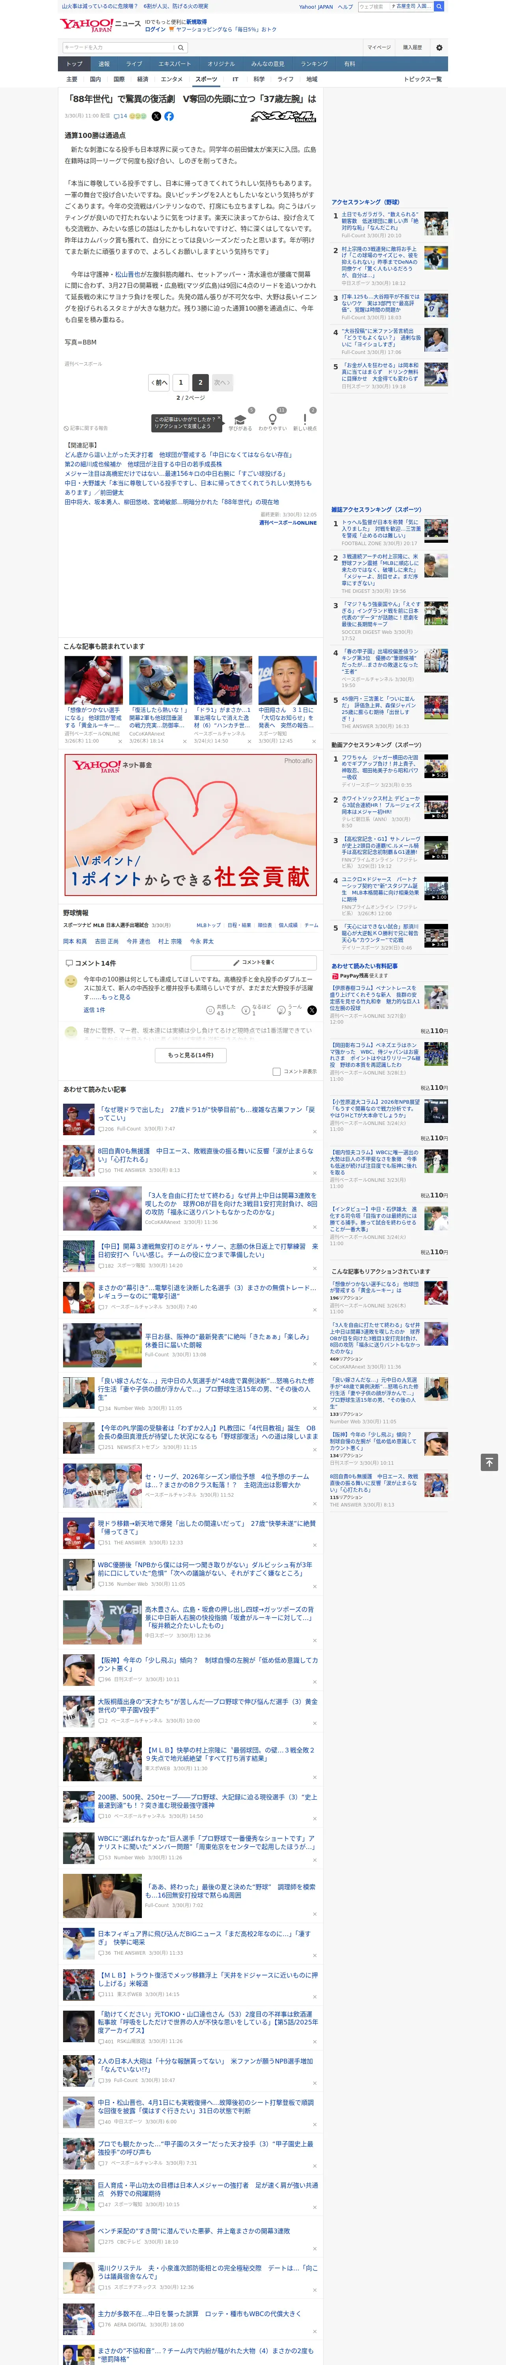Click player name 村上 宗隆
The width and height of the screenshot is (506, 2365).
tap(169, 941)
